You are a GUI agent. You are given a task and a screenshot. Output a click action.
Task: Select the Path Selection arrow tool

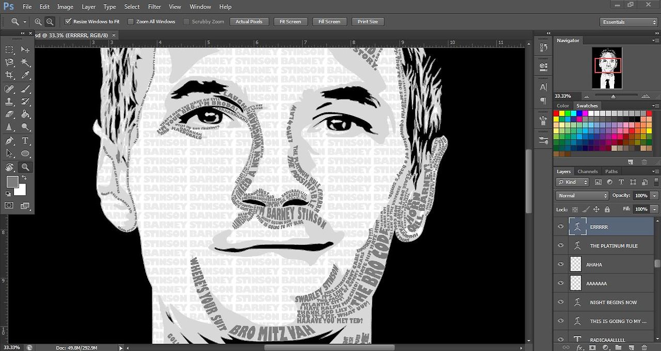coord(10,154)
